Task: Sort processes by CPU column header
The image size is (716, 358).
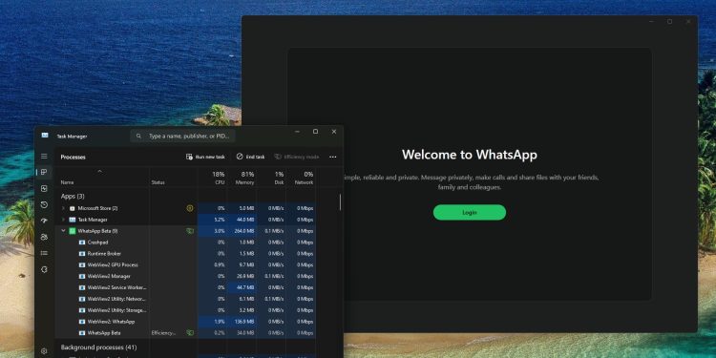Action: pyautogui.click(x=212, y=178)
